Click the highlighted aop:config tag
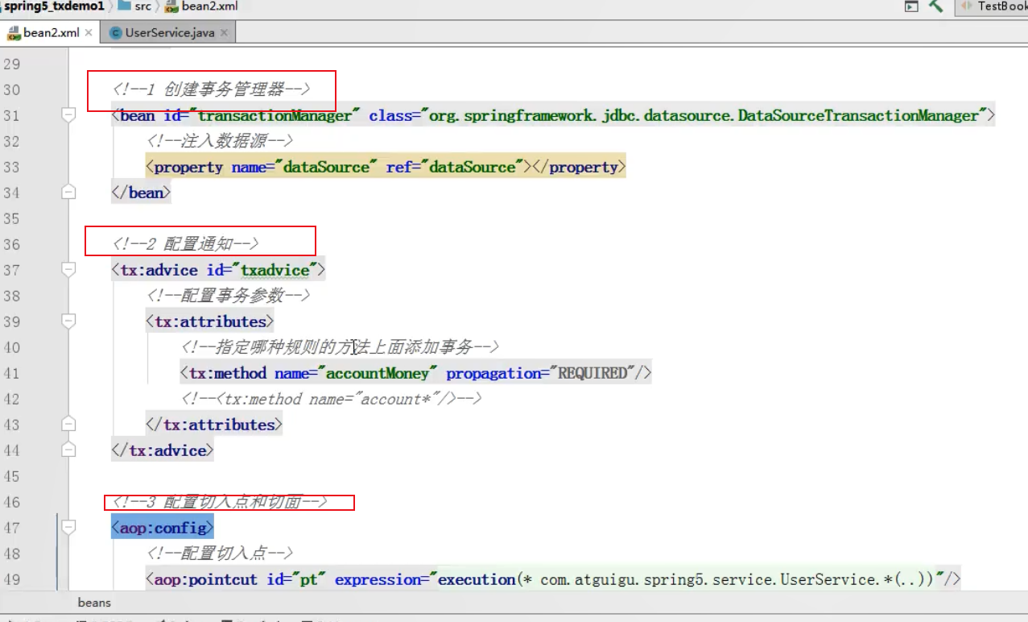The width and height of the screenshot is (1028, 622). pyautogui.click(x=163, y=528)
